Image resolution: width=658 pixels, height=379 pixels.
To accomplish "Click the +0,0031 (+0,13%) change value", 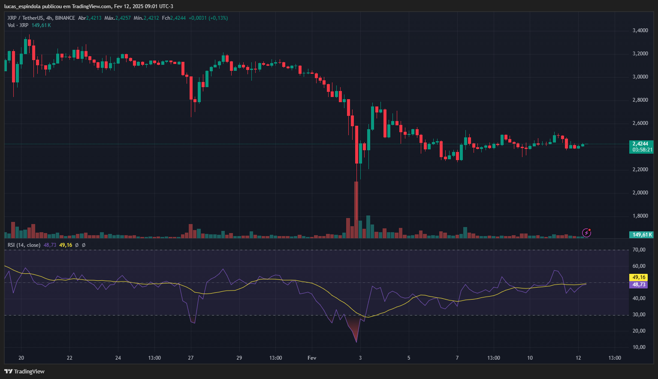I will pos(208,18).
